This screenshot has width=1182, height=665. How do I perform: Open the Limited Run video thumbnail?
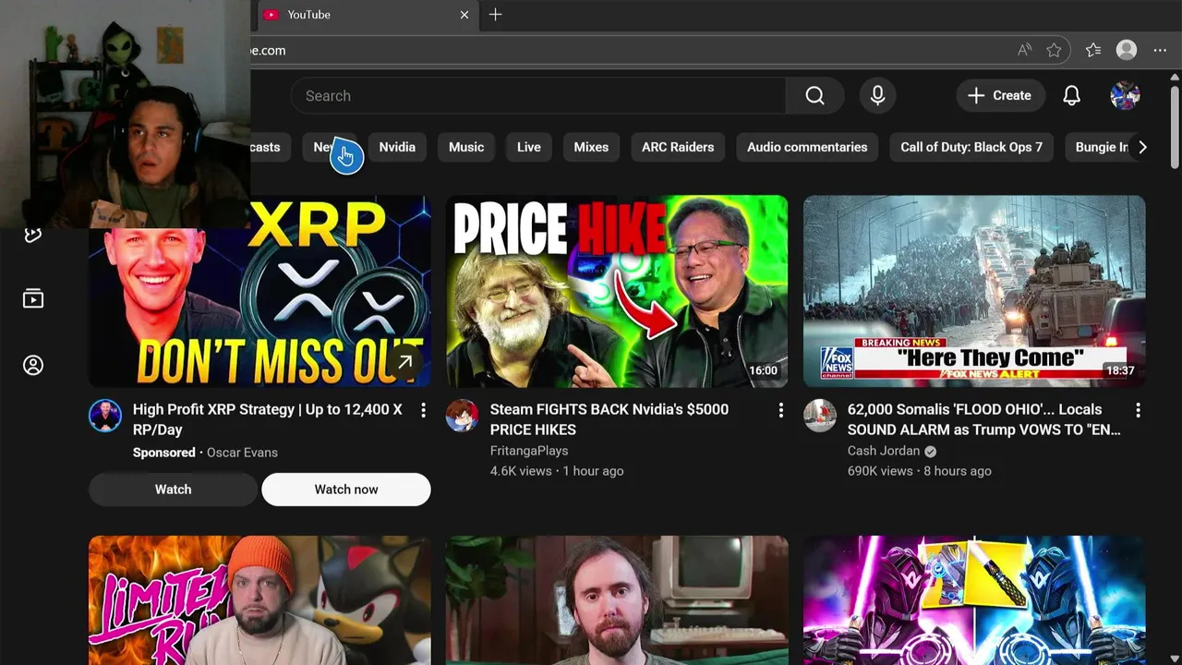pos(259,600)
